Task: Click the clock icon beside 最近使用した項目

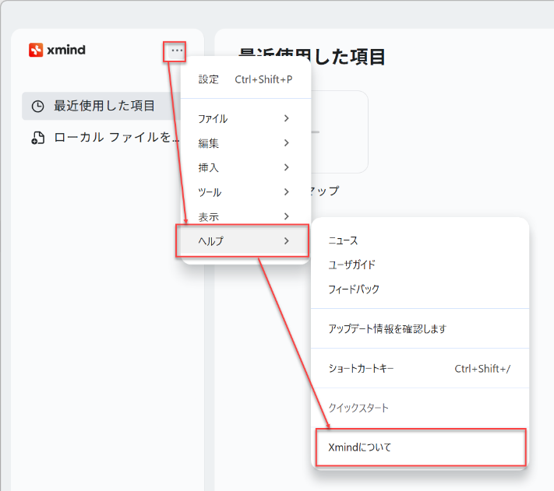Action: [x=38, y=106]
